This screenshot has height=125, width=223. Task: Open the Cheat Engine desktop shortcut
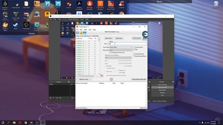click(16, 5)
